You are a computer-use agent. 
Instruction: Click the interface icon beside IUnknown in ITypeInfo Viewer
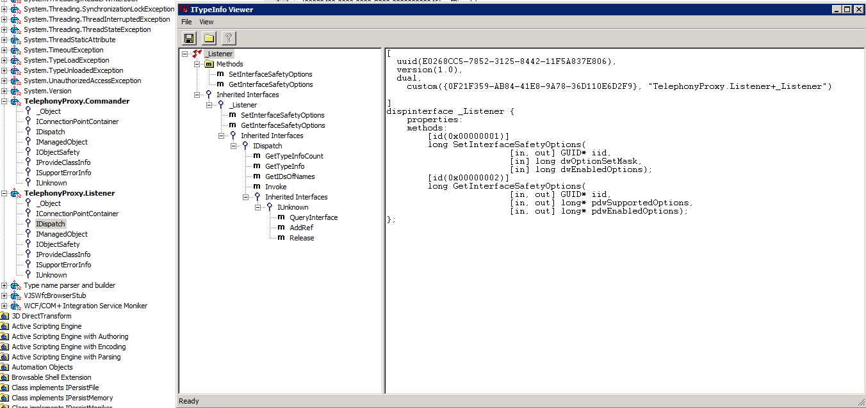pyautogui.click(x=270, y=207)
